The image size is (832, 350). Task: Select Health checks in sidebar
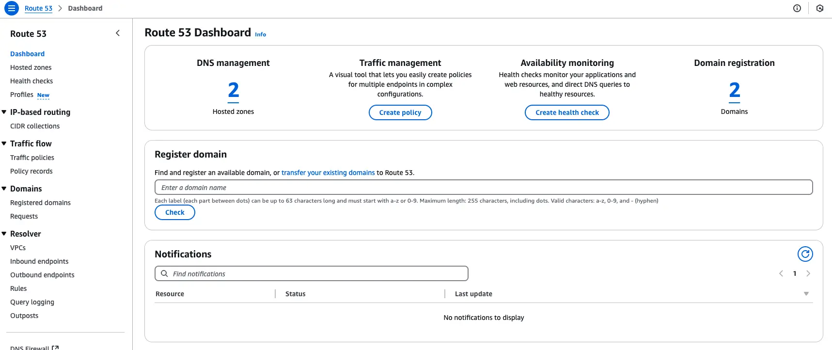(31, 81)
